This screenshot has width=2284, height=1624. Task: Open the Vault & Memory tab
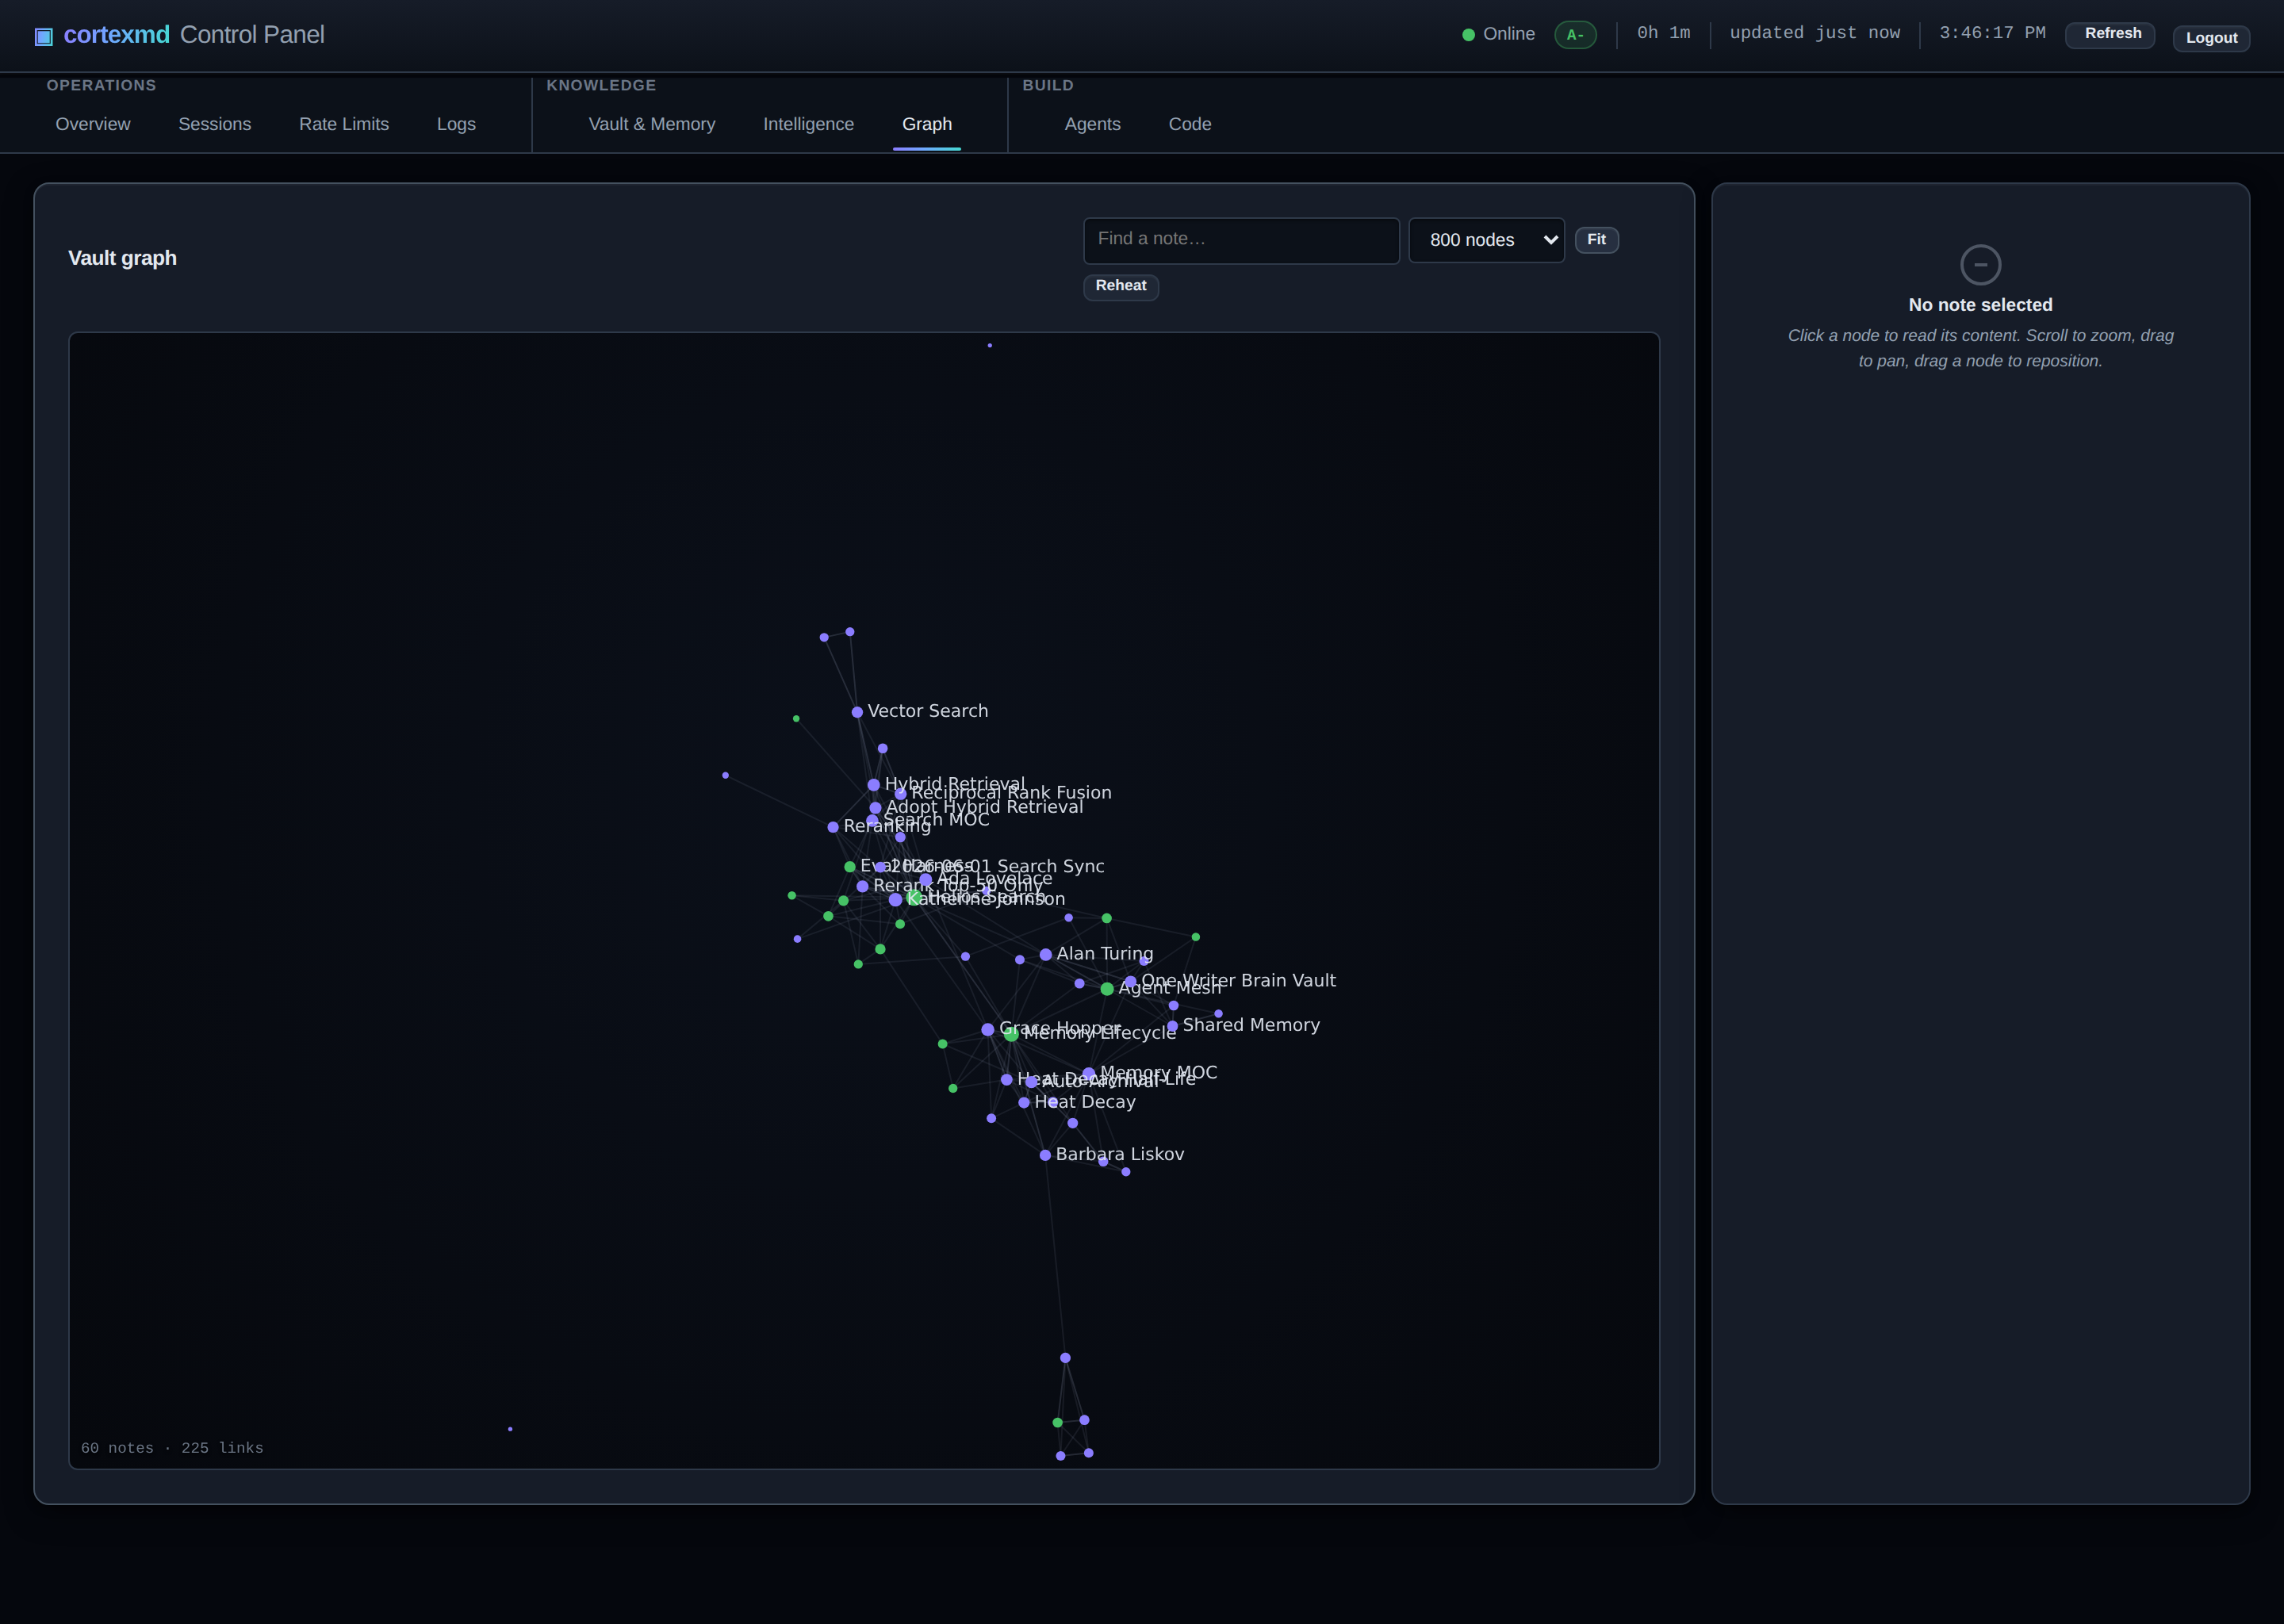pos(652,124)
